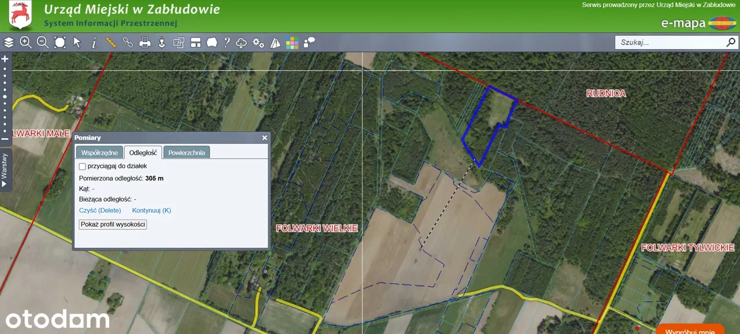Click the plus button on zoom slider
Image resolution: width=740 pixels, height=334 pixels.
(5, 59)
